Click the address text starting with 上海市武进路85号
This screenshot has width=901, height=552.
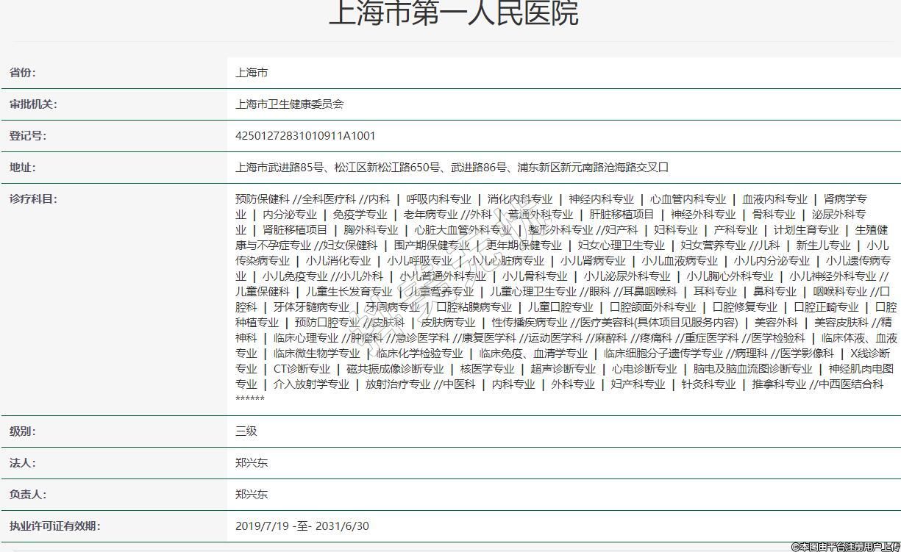452,168
